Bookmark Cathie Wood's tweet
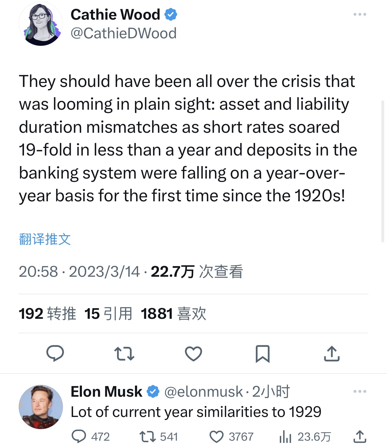 (x=262, y=354)
